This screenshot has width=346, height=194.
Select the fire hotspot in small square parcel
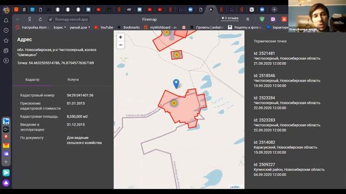point(177,55)
